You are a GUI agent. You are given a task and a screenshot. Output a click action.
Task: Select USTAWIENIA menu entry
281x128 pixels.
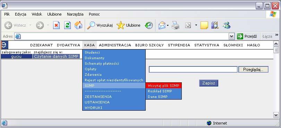point(114,102)
